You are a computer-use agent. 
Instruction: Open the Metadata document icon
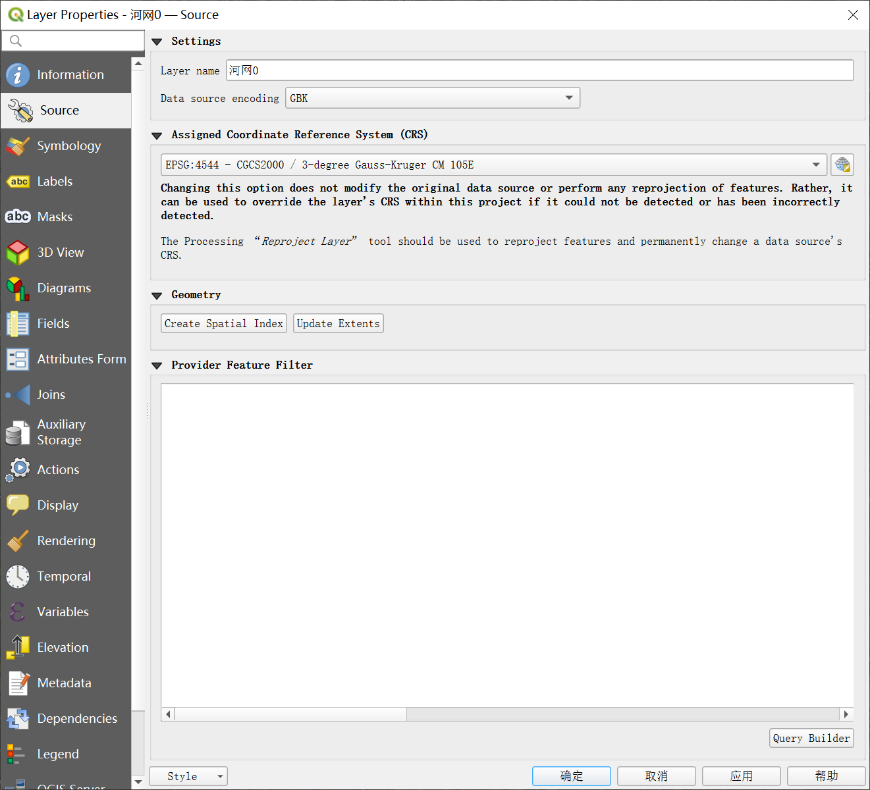click(18, 683)
